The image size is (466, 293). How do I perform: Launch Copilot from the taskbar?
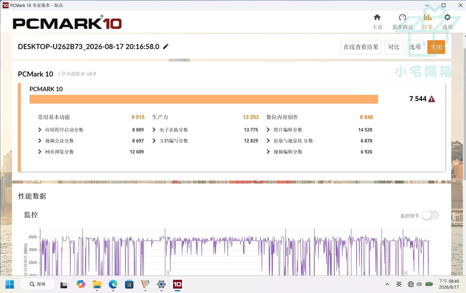click(x=81, y=284)
